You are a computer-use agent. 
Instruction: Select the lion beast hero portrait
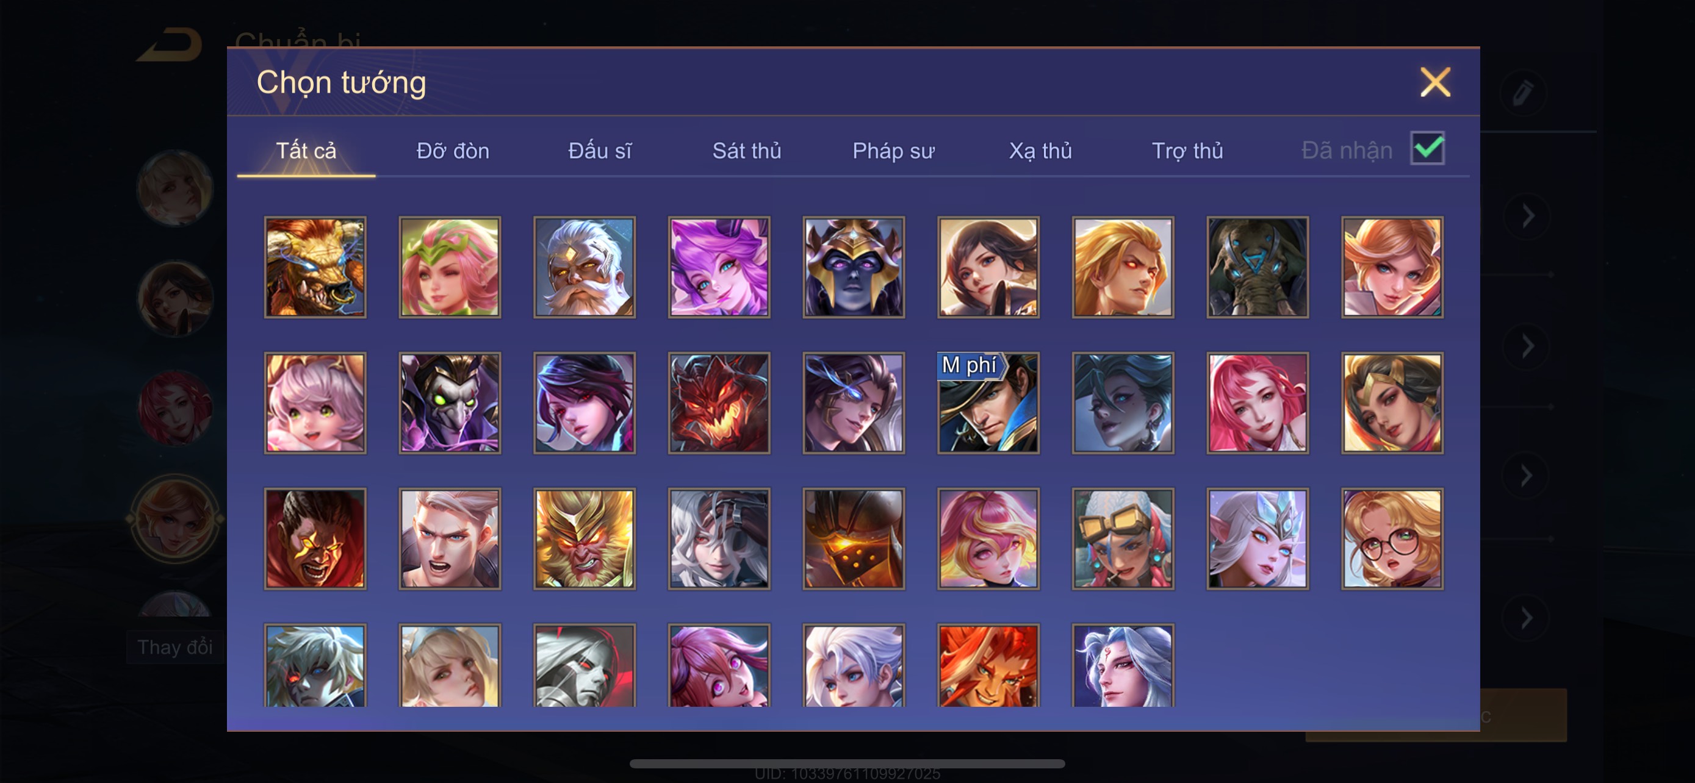click(315, 267)
